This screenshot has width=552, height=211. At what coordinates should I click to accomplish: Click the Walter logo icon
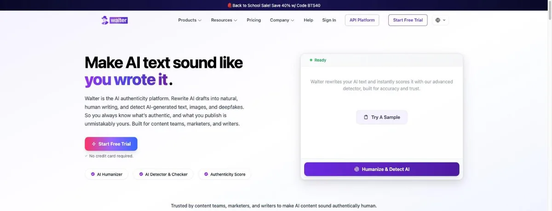click(105, 20)
